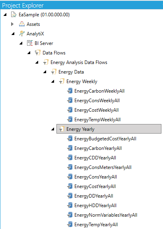The height and width of the screenshot is (229, 163).
Task: Click the Project Explorer panel title
Action: [x=23, y=6]
